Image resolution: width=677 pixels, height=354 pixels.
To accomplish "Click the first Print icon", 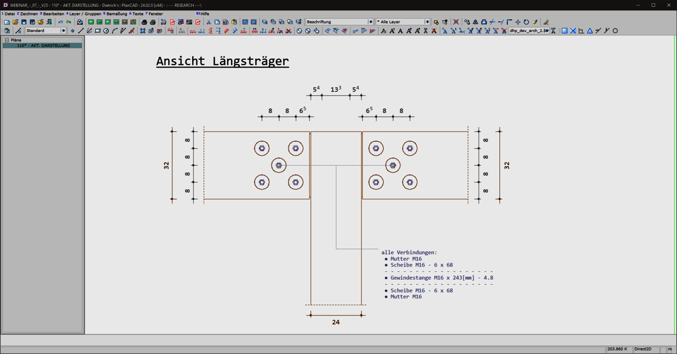I will tap(144, 22).
